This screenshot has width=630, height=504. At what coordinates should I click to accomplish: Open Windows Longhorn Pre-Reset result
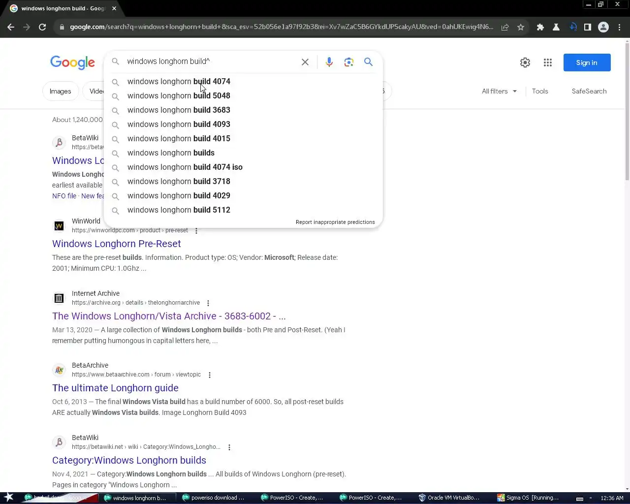[117, 244]
